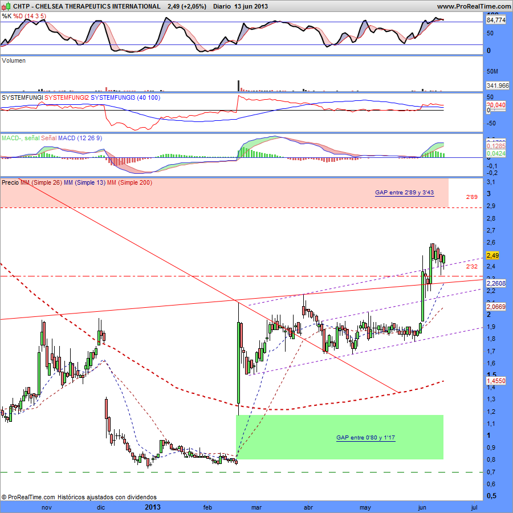
Task: Click the 'dic' month on time axis
Action: 101,507
